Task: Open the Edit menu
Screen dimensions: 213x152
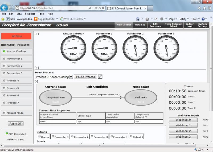Action: (11, 14)
